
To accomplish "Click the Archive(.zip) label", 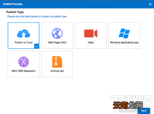I will click(x=57, y=71).
